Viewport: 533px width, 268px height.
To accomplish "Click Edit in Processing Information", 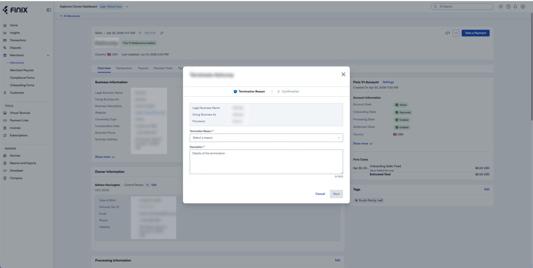I will pyautogui.click(x=337, y=260).
